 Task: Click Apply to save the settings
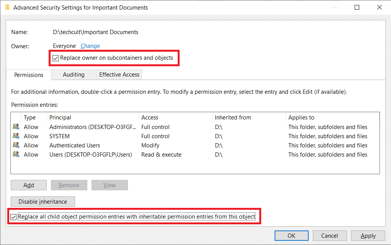[368, 235]
